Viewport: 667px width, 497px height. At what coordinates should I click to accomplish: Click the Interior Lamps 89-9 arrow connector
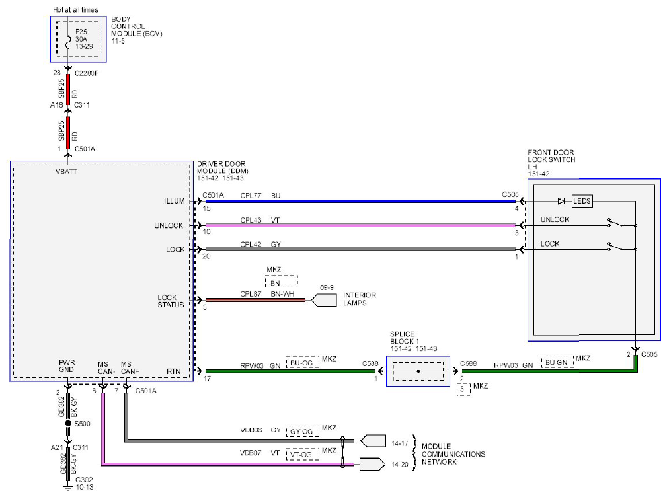coord(324,300)
